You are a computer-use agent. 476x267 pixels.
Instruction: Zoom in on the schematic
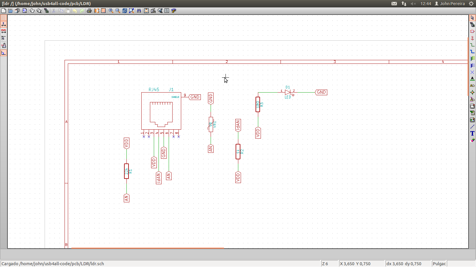click(x=111, y=11)
